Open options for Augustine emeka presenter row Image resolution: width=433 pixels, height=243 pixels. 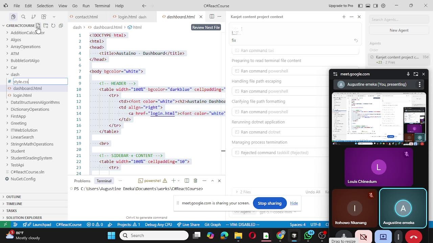pyautogui.click(x=419, y=84)
